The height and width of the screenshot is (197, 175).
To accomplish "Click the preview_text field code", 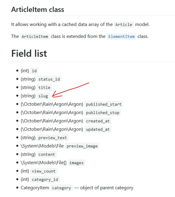I will (x=53, y=138).
